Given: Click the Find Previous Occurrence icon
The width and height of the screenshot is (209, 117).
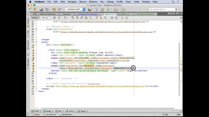Looking at the screenshot, I should tap(77, 18).
